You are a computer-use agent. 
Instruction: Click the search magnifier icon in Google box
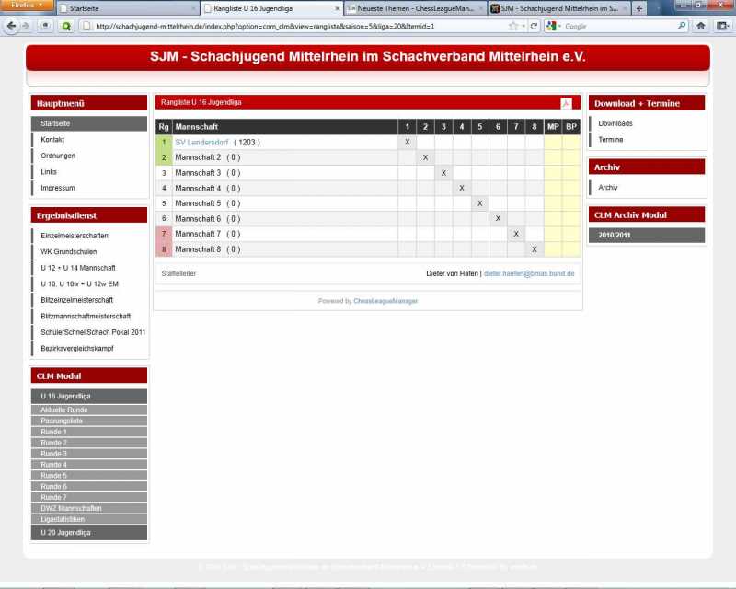[682, 26]
